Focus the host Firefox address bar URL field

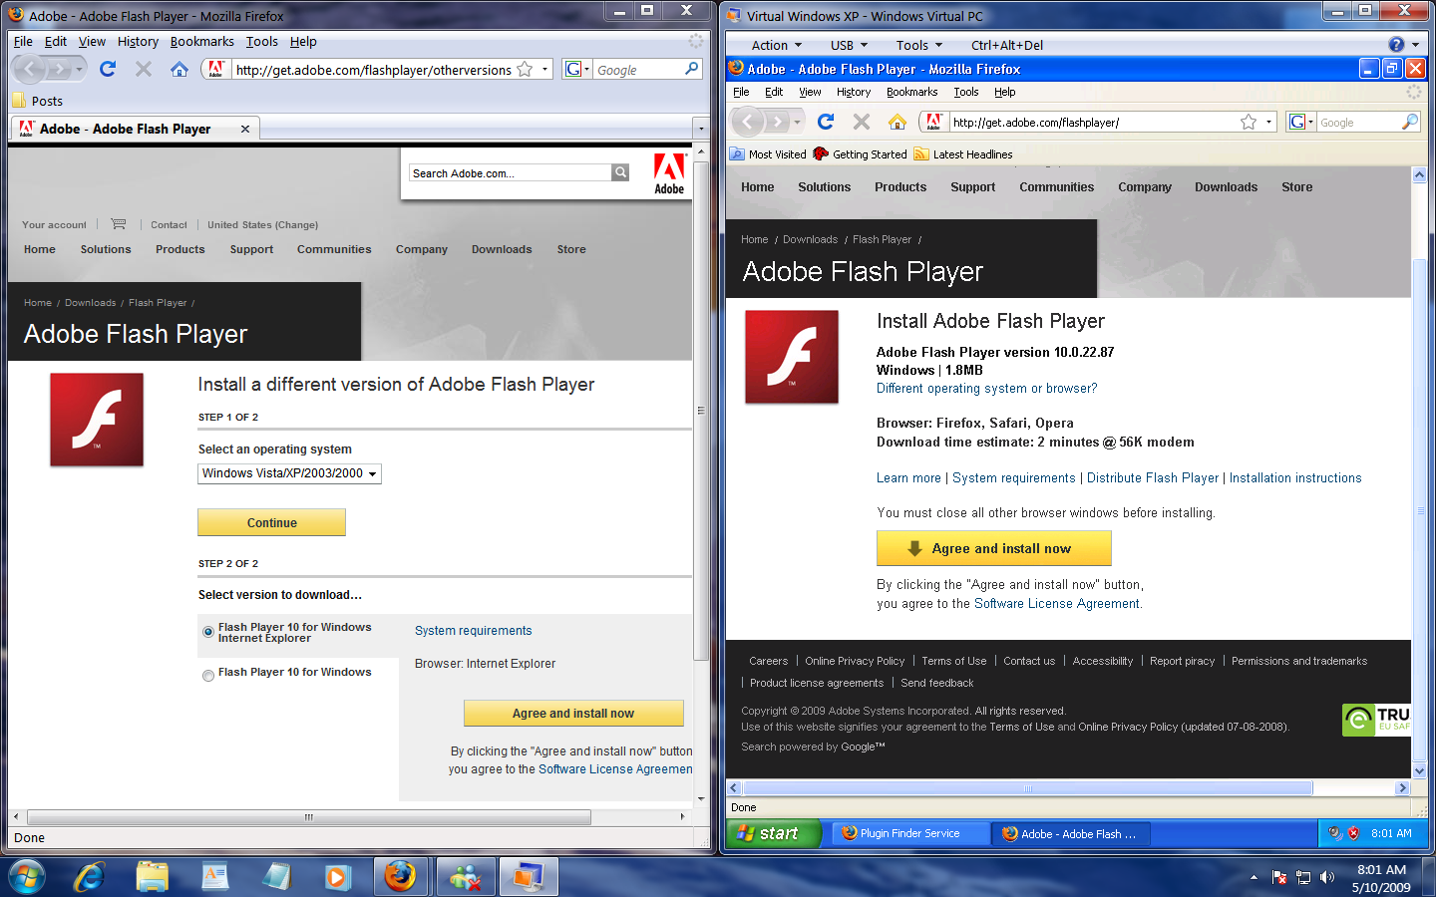pyautogui.click(x=373, y=70)
